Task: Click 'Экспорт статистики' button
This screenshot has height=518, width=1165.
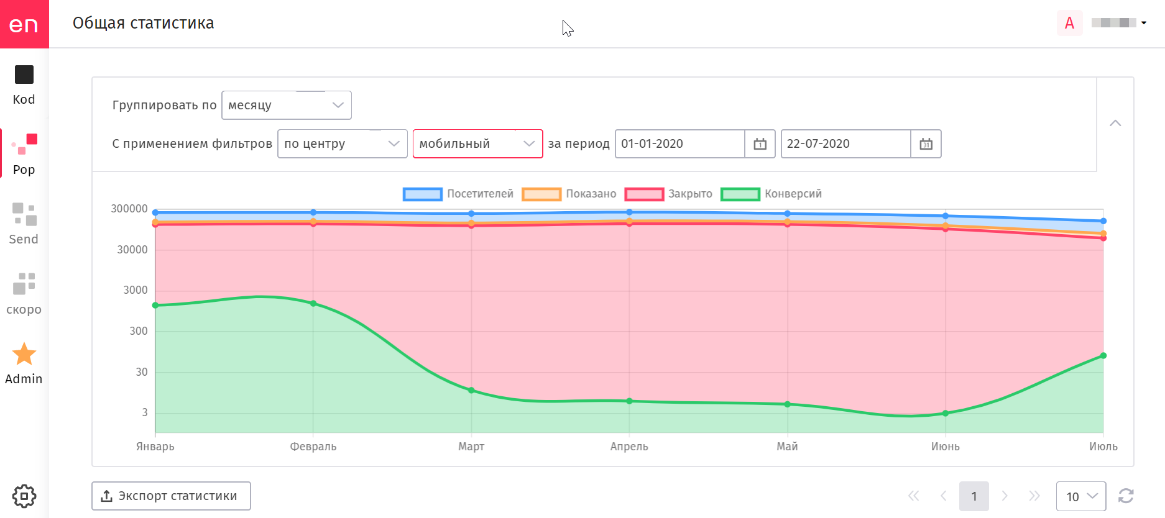Action: pos(171,496)
